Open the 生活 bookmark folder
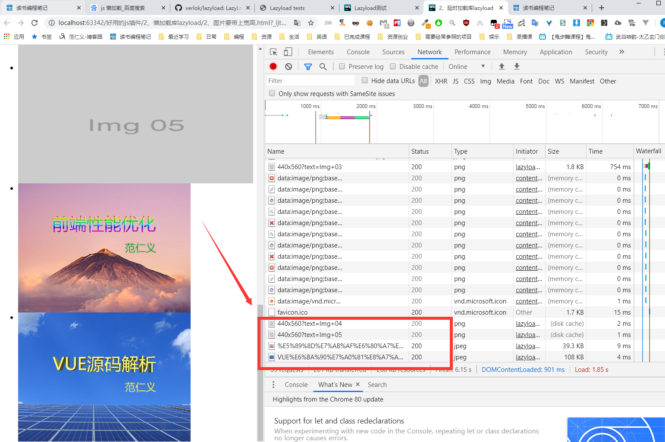The width and height of the screenshot is (665, 442). [x=289, y=37]
